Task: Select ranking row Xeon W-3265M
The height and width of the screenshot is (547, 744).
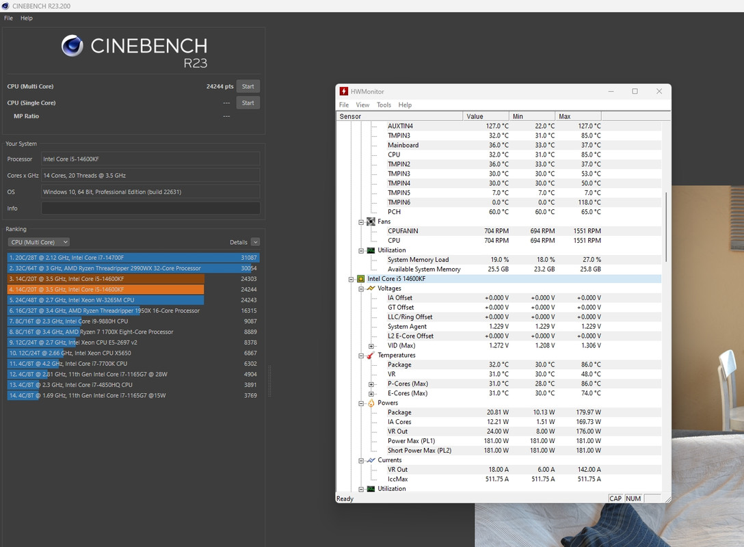Action: (x=133, y=300)
